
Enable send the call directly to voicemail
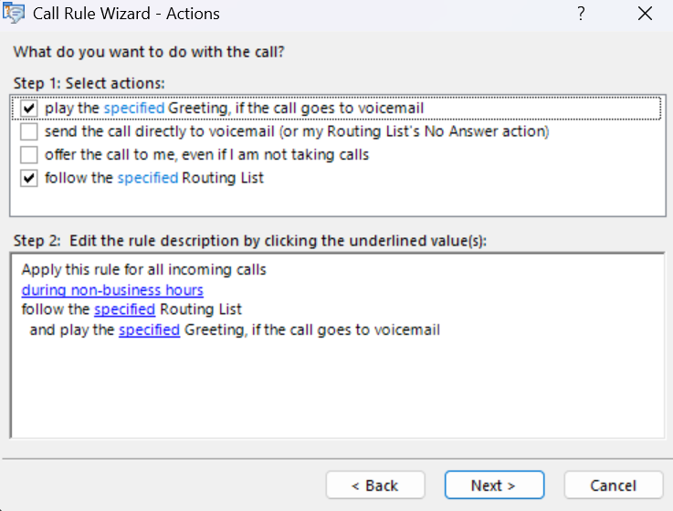click(29, 131)
